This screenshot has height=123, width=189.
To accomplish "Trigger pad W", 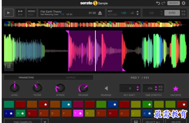I will pyautogui.click(x=20, y=113).
